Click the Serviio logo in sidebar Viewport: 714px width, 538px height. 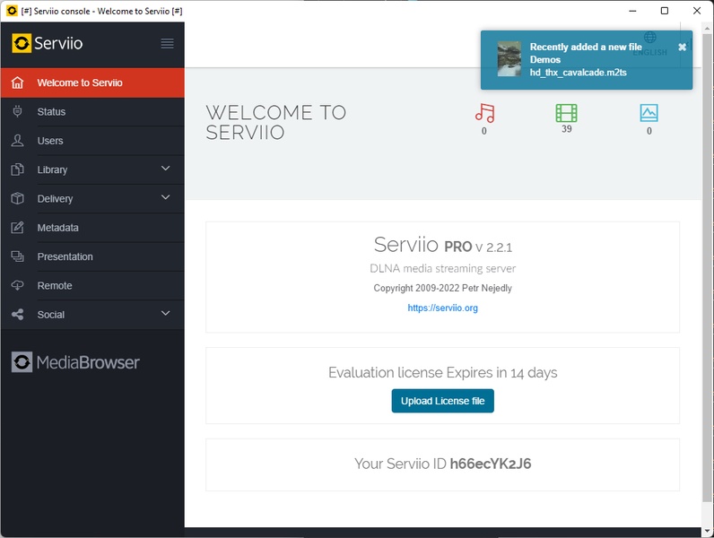tap(48, 43)
